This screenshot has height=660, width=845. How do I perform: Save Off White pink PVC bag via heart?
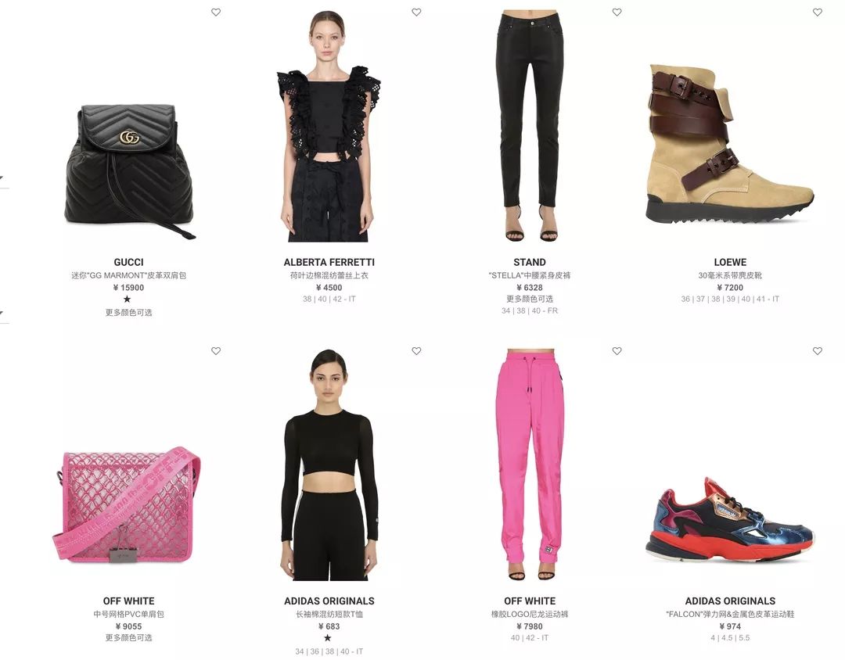pos(216,351)
